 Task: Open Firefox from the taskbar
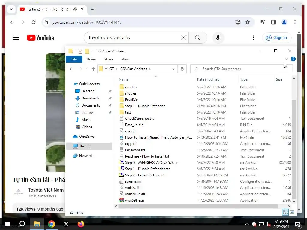[x=81, y=224]
